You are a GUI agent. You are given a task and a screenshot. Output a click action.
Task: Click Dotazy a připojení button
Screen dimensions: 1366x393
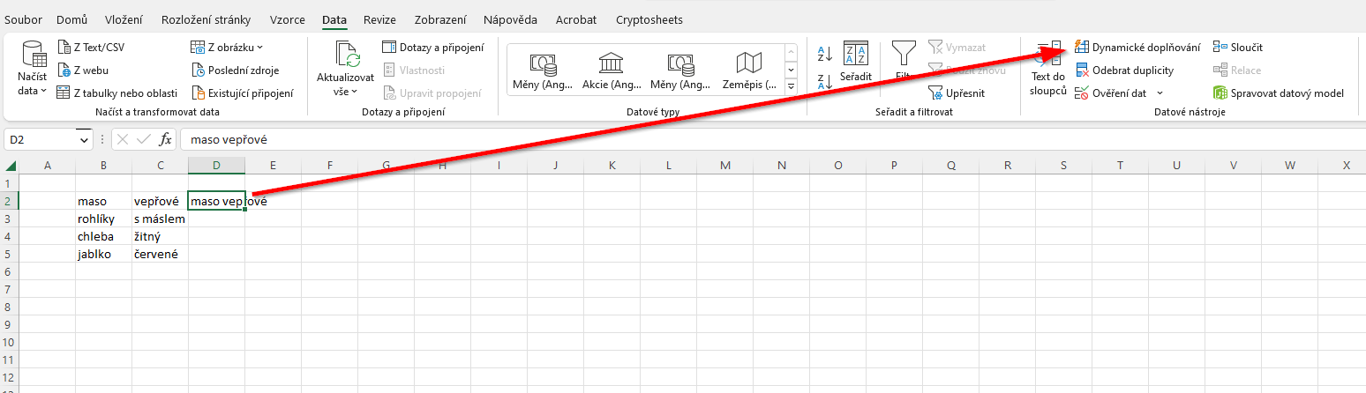tap(432, 48)
